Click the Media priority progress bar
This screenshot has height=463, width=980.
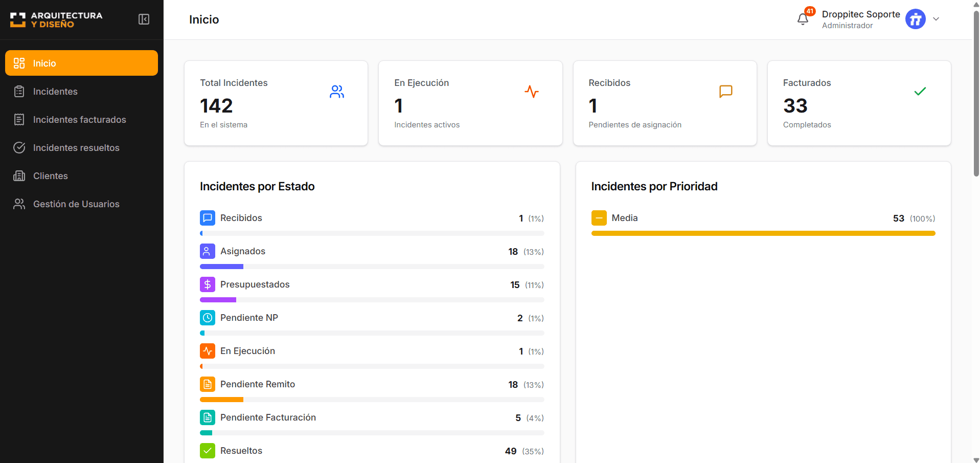coord(763,233)
